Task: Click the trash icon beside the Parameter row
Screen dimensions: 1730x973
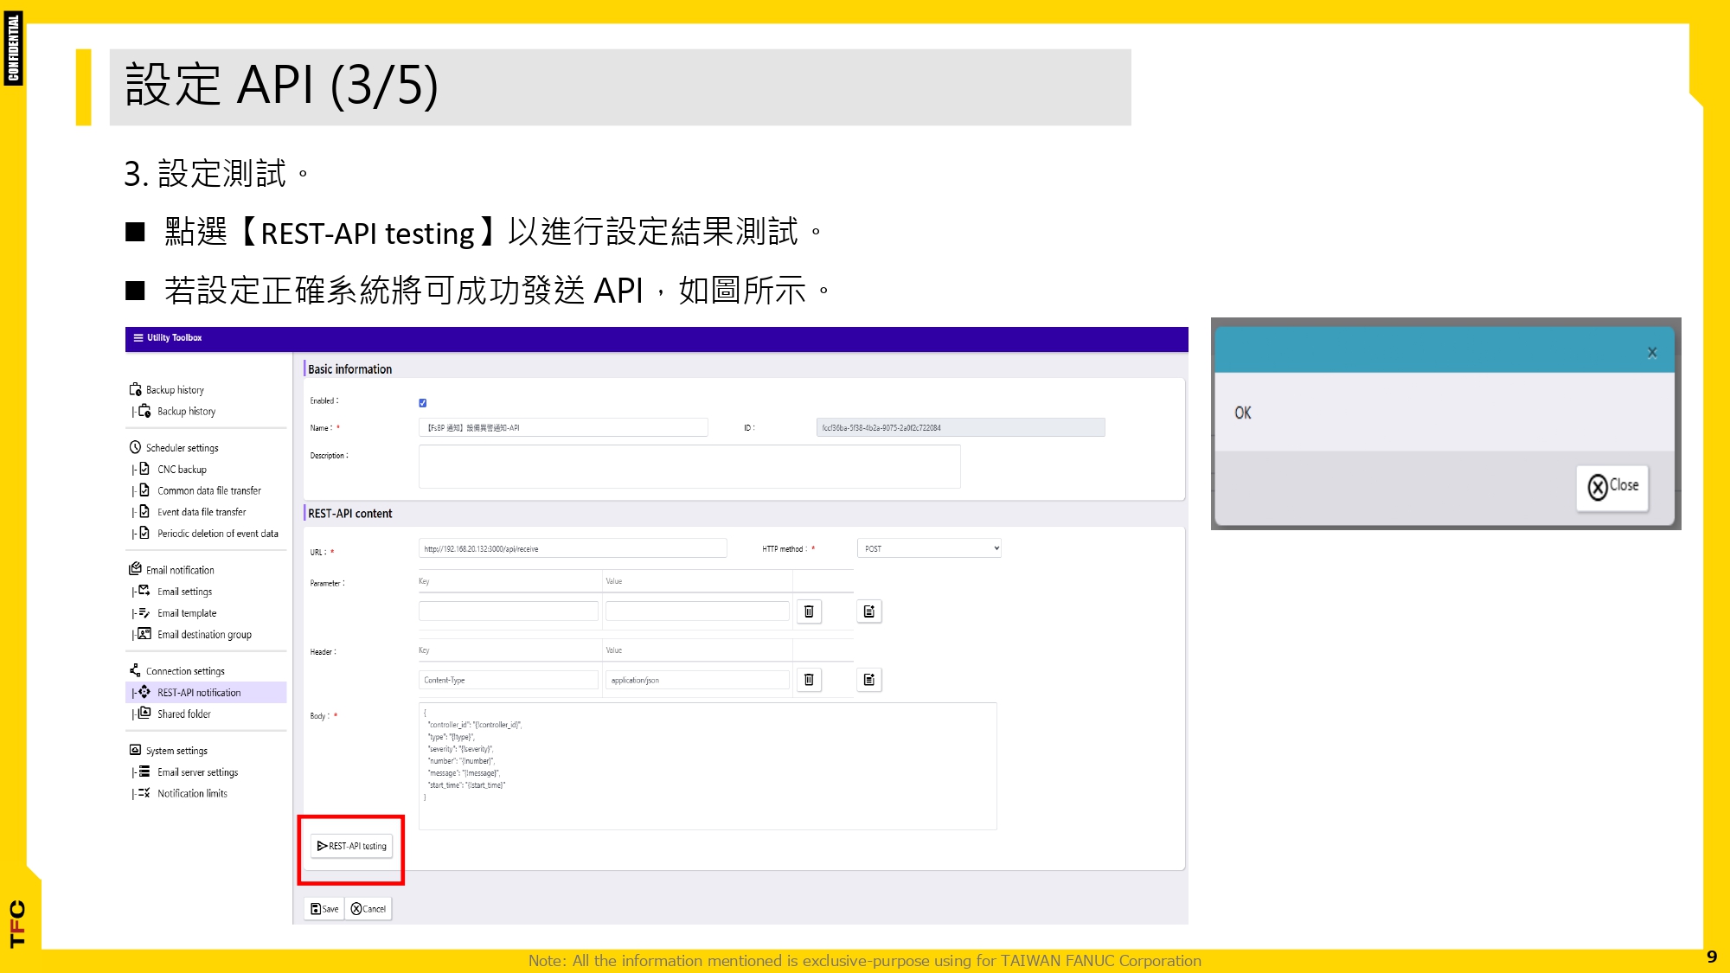Action: click(808, 611)
